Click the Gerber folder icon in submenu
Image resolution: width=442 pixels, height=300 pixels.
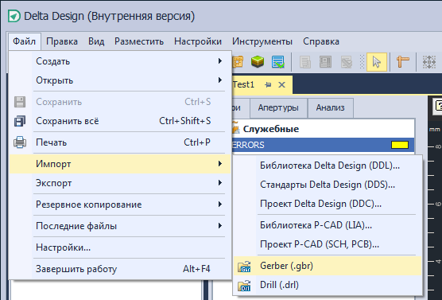coord(244,266)
